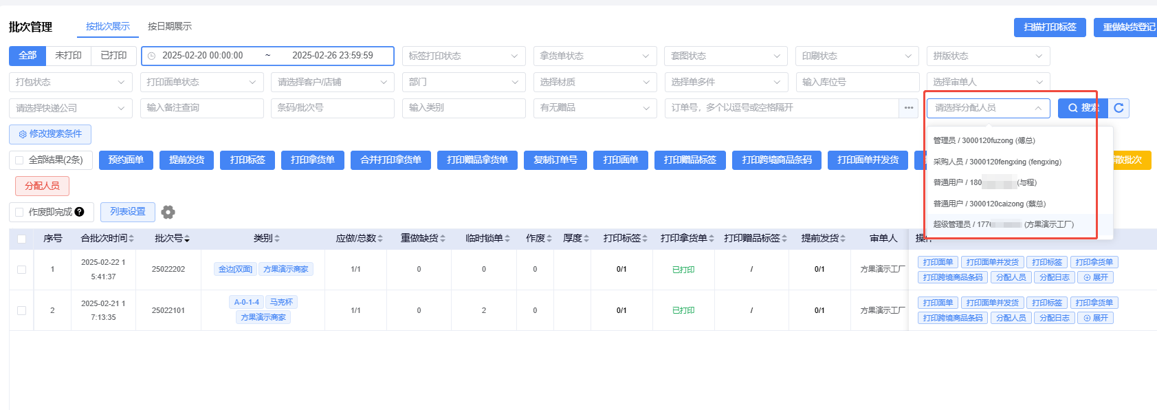Select checkbox for batch 25022101 row

tap(22, 310)
